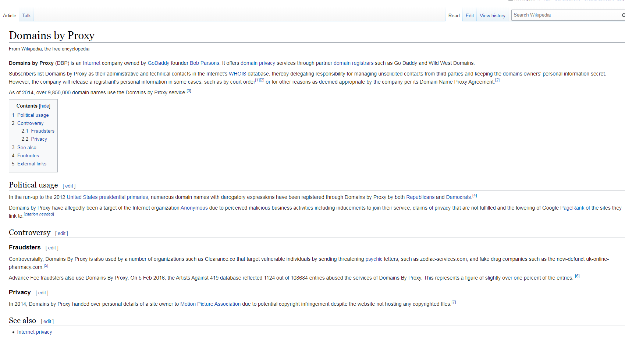
Task: Click the 'From Wikipedia, the free encyclopedia' tagline
Action: click(x=49, y=49)
